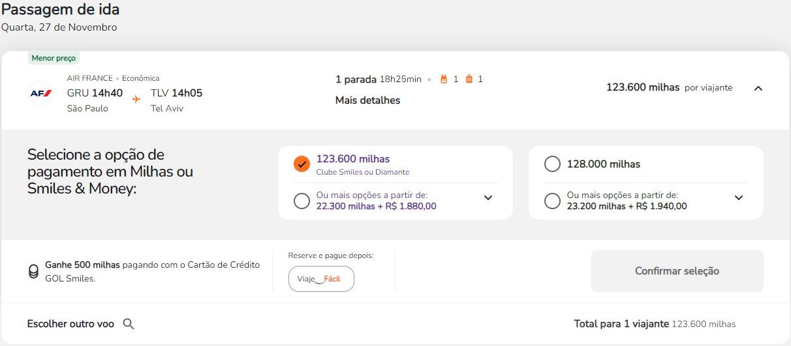The width and height of the screenshot is (791, 346).
Task: Click Escolher outro voo link
Action: coord(70,324)
